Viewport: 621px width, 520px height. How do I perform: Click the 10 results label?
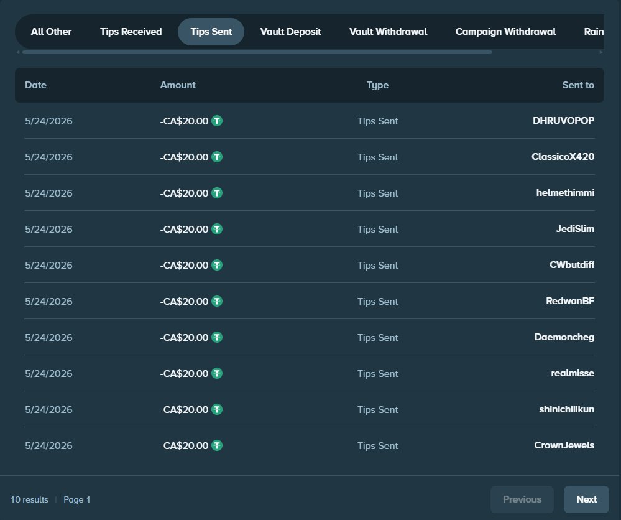pyautogui.click(x=29, y=499)
